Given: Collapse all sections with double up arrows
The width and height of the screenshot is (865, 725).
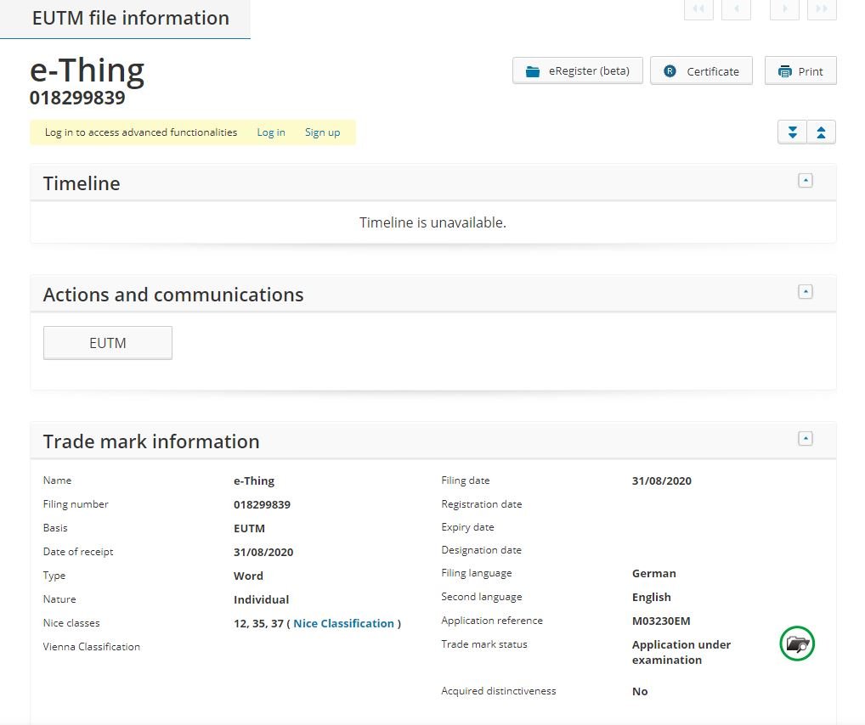Looking at the screenshot, I should pyautogui.click(x=821, y=132).
